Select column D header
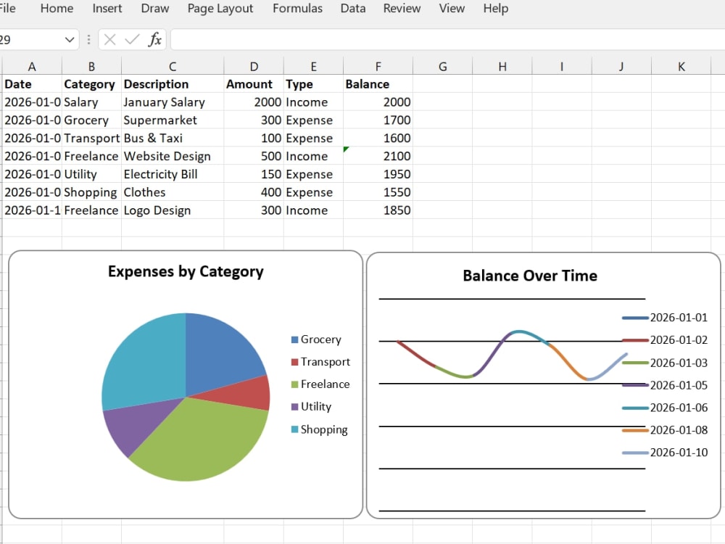The image size is (725, 544). [254, 67]
